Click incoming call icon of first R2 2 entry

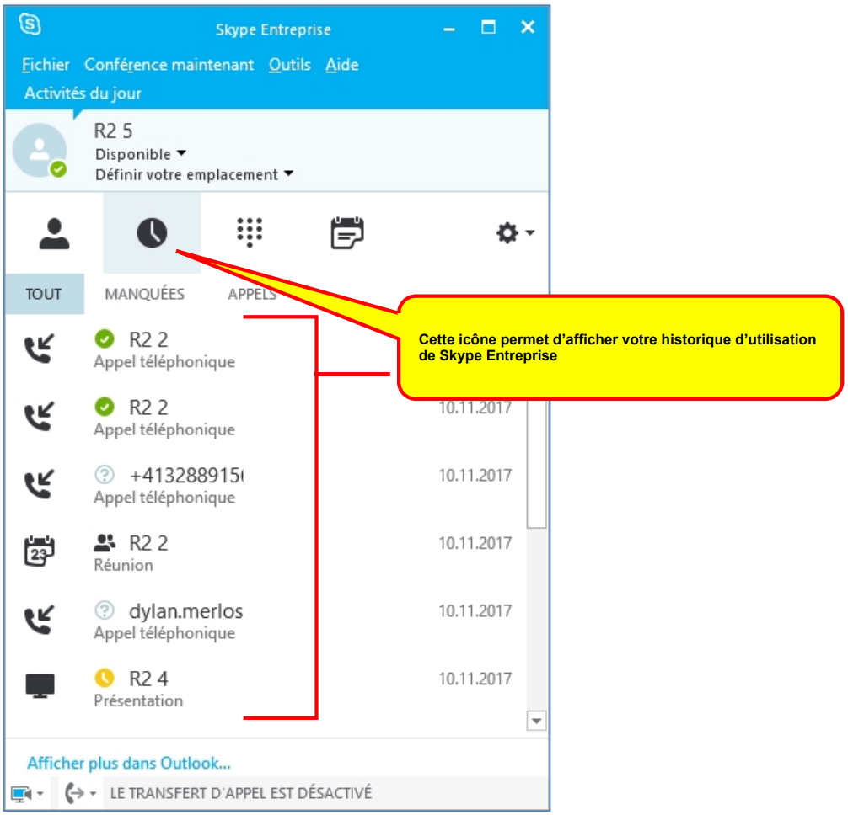point(40,349)
